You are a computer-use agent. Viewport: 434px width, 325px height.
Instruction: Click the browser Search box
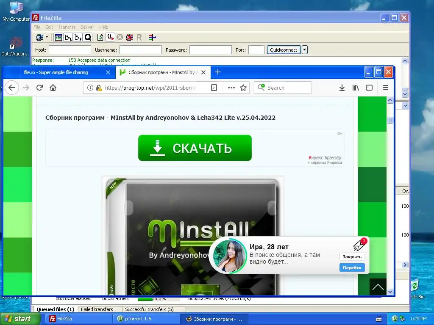point(283,88)
